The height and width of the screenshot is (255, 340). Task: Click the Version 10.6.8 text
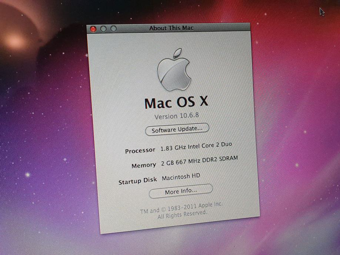tap(177, 116)
